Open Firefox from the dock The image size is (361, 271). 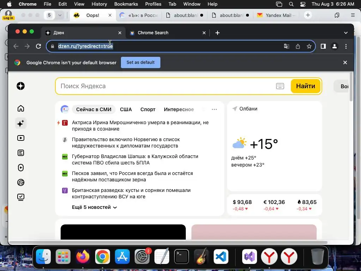point(82,257)
